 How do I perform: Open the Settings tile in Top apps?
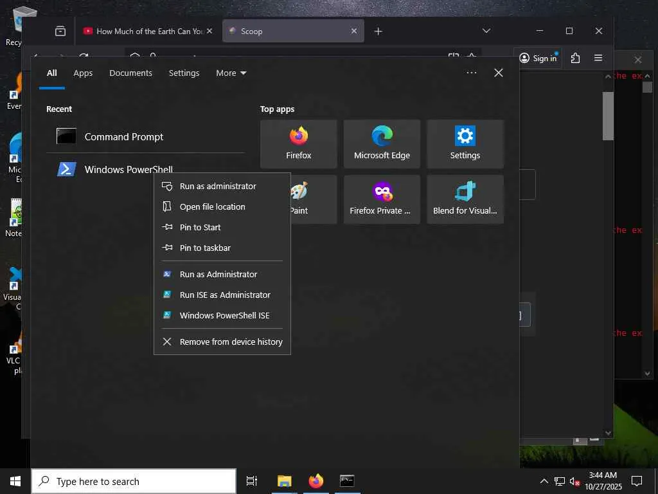click(465, 143)
